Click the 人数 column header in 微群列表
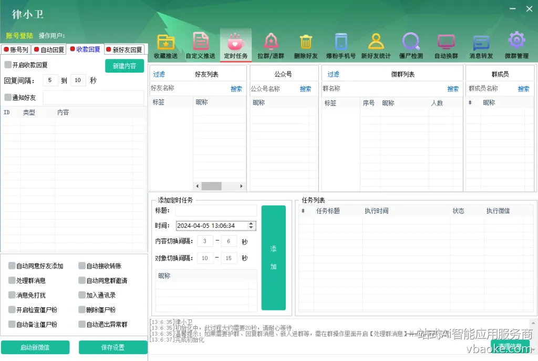The height and width of the screenshot is (361, 538). pyautogui.click(x=437, y=103)
